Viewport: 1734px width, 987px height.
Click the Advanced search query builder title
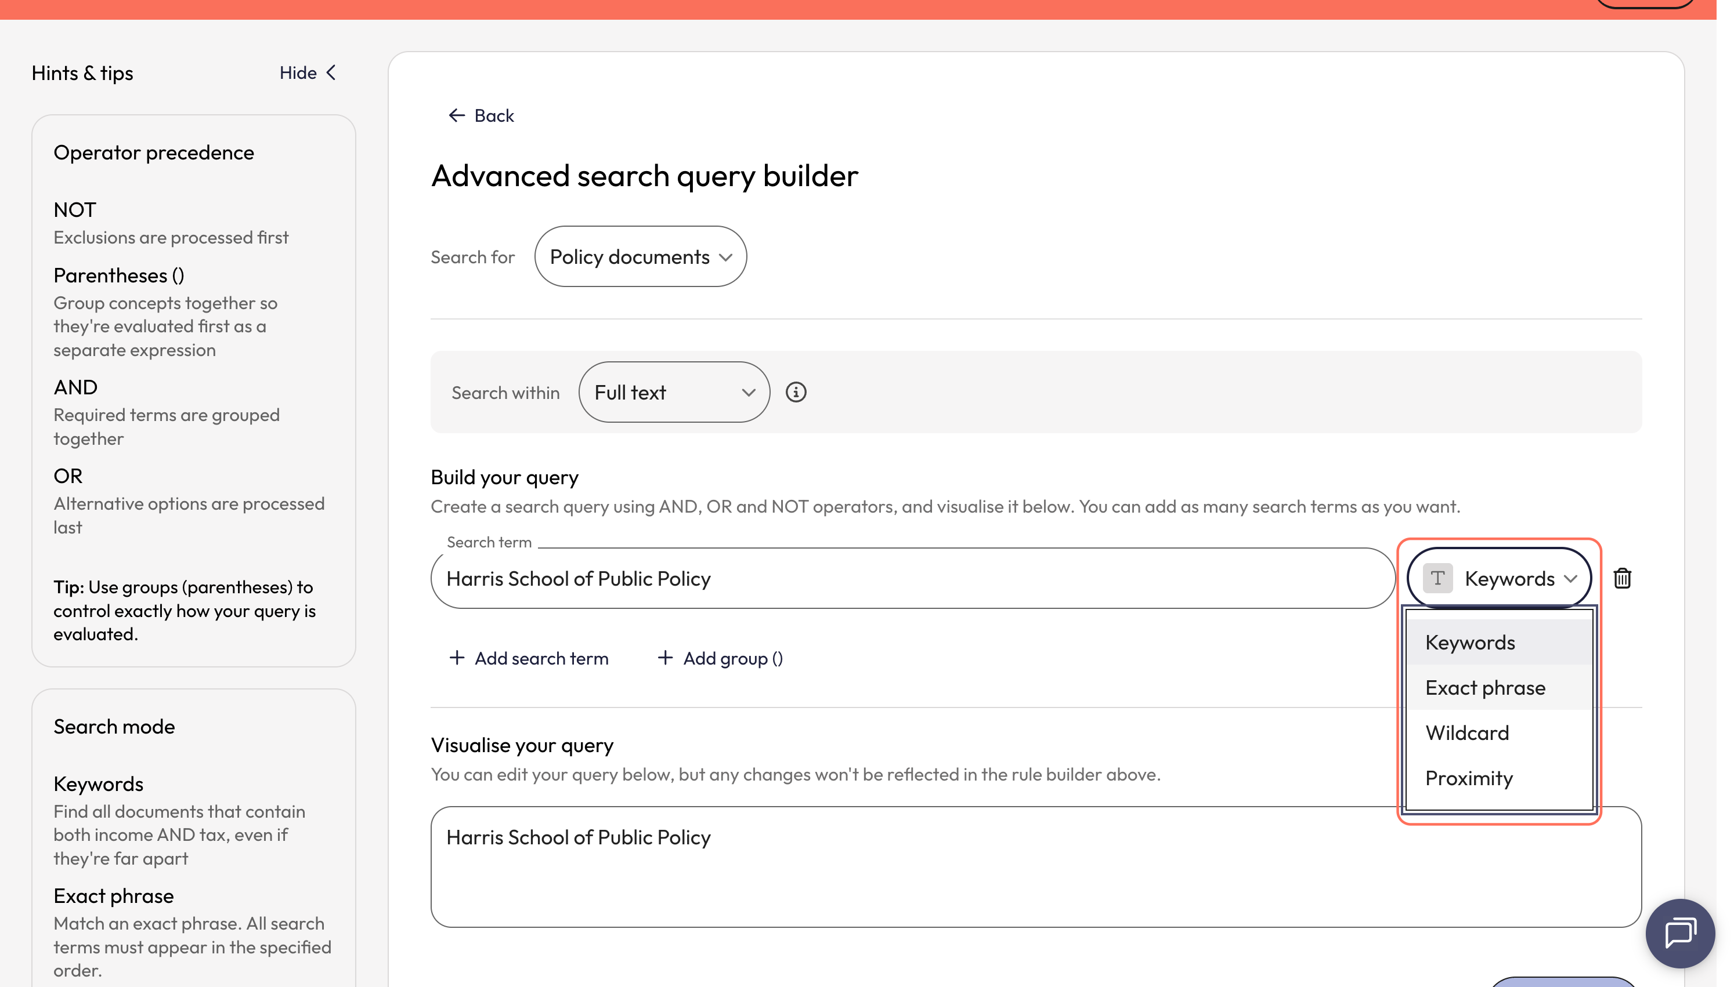(x=644, y=176)
